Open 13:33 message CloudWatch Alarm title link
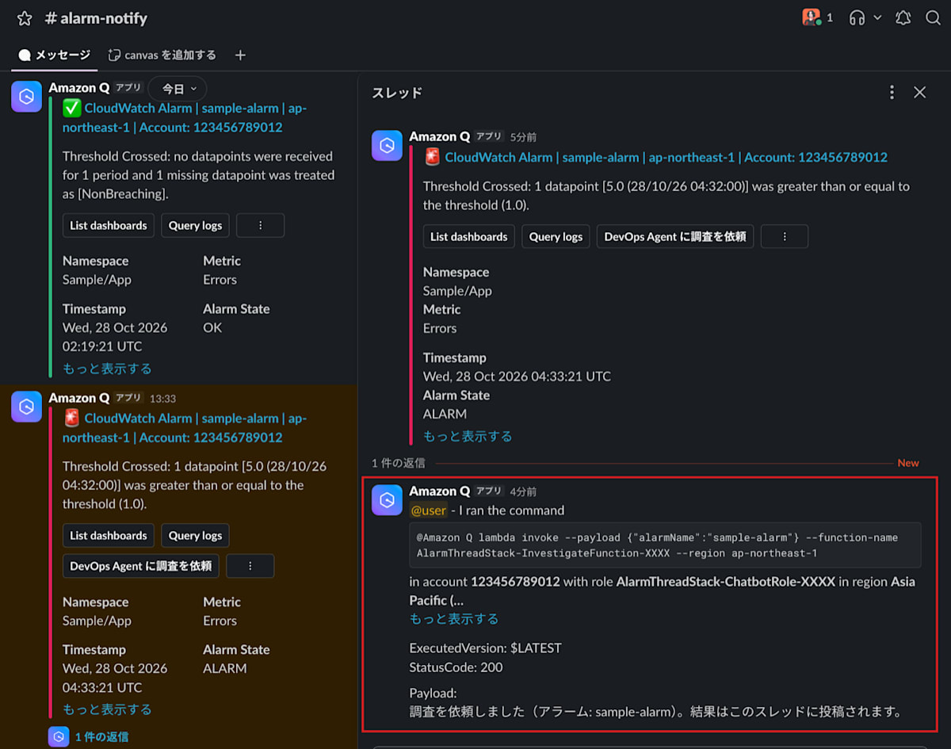951x749 pixels. tap(185, 427)
